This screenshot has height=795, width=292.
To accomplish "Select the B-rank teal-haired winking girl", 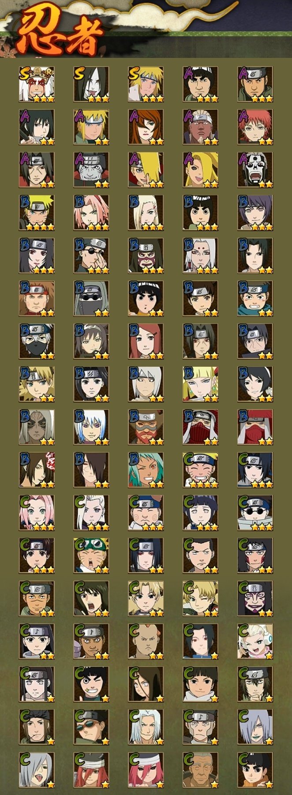I will point(146,470).
